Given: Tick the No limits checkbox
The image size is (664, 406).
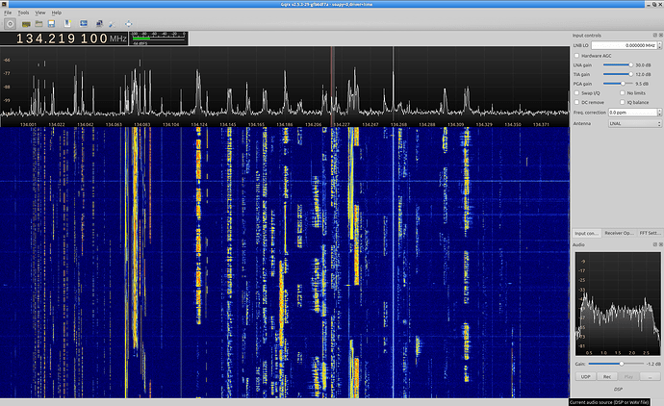Looking at the screenshot, I should [622, 92].
